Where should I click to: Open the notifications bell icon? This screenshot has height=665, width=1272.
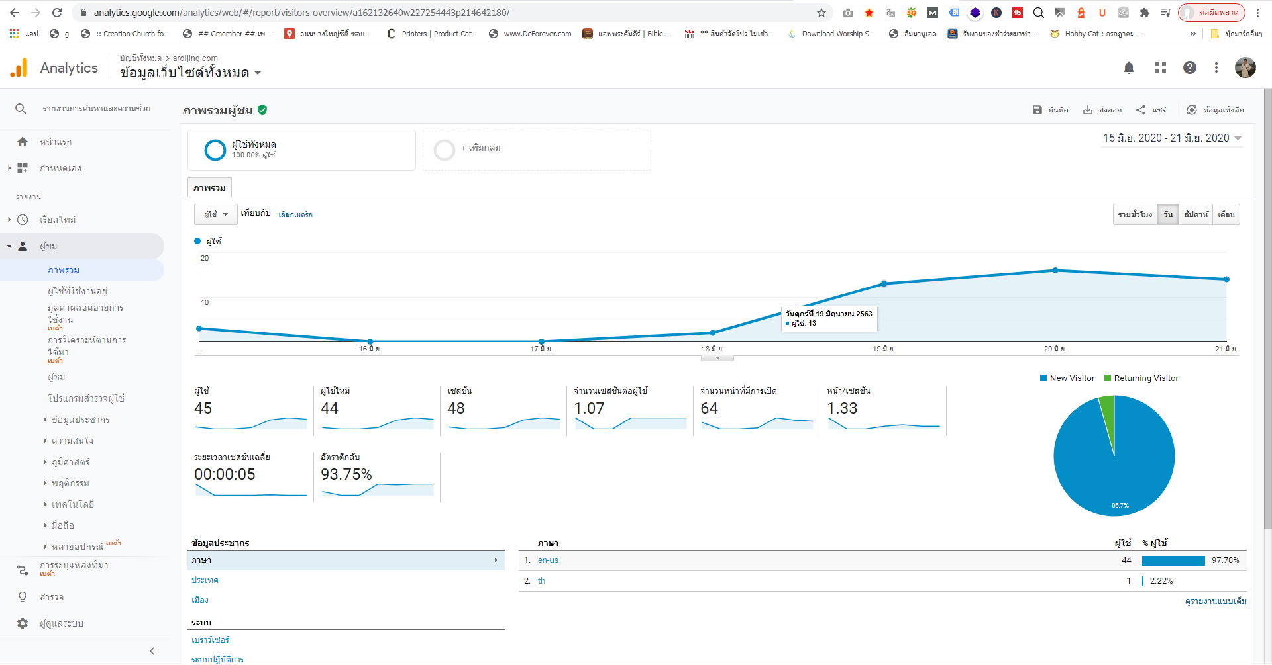click(1129, 67)
